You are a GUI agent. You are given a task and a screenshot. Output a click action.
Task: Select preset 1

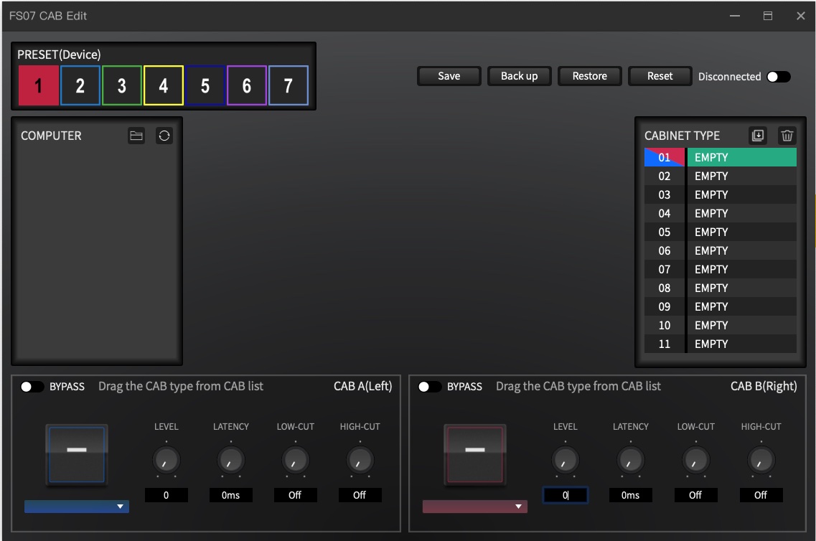click(x=39, y=85)
